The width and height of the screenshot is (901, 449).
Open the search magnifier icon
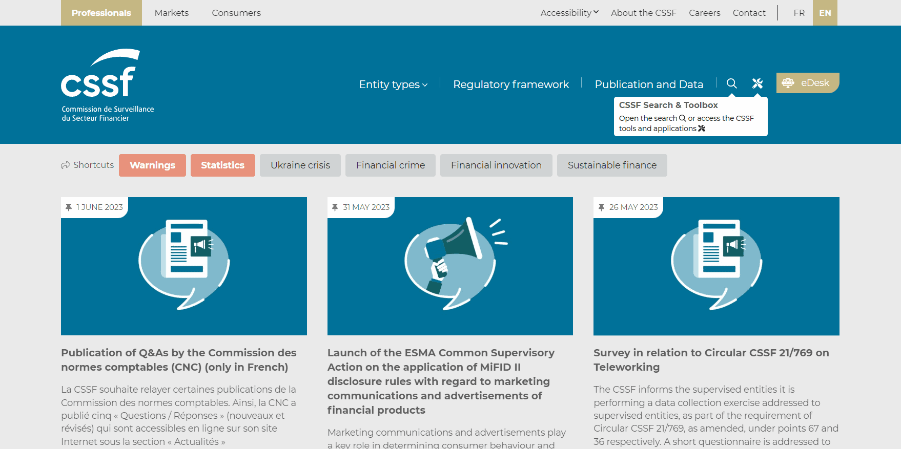tap(732, 83)
